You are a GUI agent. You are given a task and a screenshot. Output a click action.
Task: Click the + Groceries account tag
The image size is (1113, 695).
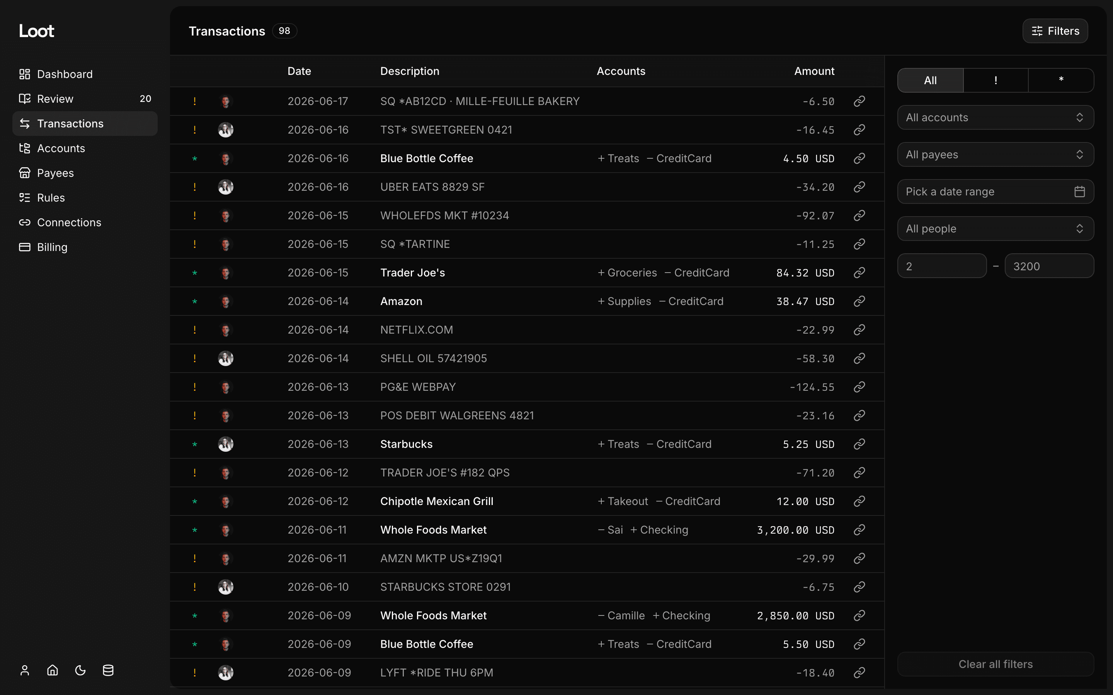point(627,273)
